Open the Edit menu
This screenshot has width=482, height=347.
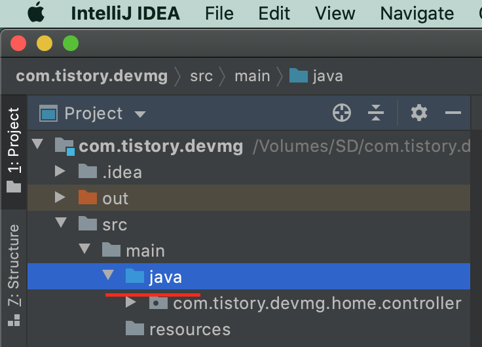(x=274, y=14)
